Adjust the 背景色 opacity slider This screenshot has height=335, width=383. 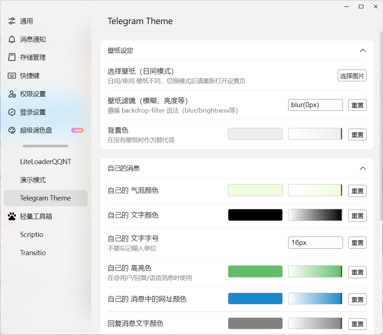pyautogui.click(x=316, y=134)
